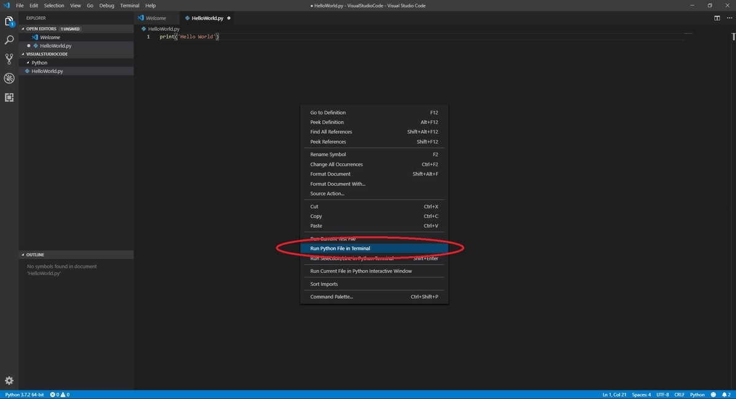The width and height of the screenshot is (736, 399).
Task: Open the Debug view icon in activity bar
Action: point(9,78)
